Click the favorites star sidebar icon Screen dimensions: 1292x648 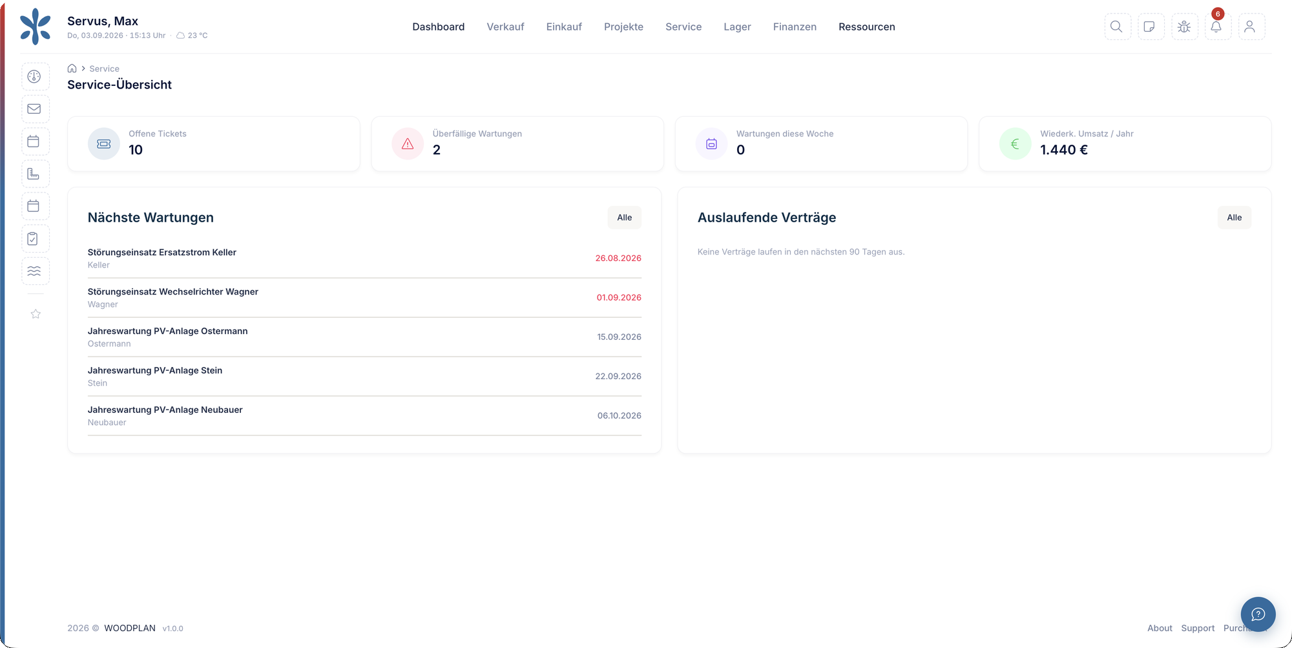click(36, 314)
